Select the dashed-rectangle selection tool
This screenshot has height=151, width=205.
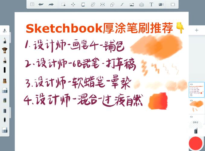tap(63, 5)
